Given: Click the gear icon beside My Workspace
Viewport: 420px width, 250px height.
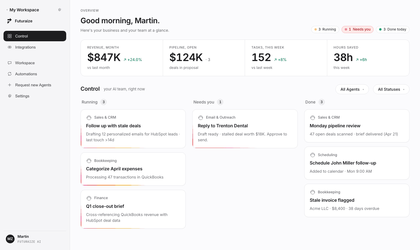Looking at the screenshot, I should [60, 10].
